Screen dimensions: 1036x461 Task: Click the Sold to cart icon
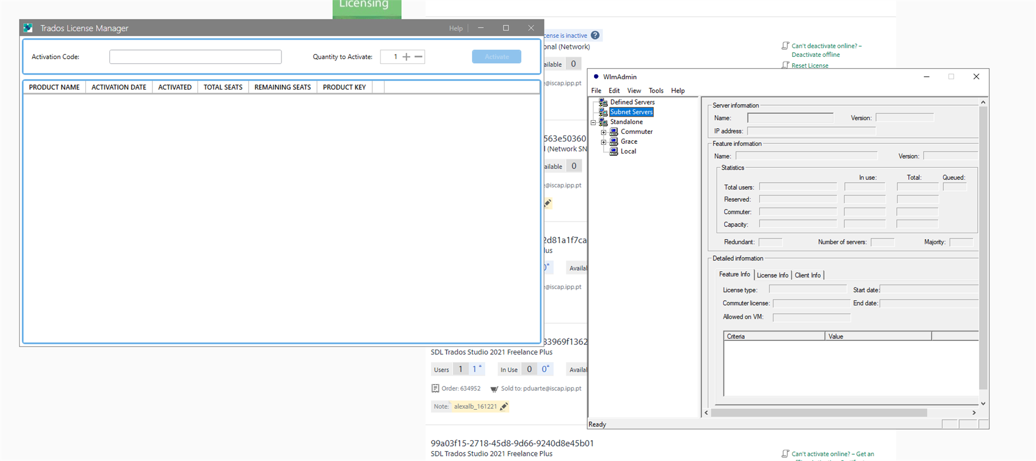pyautogui.click(x=494, y=389)
